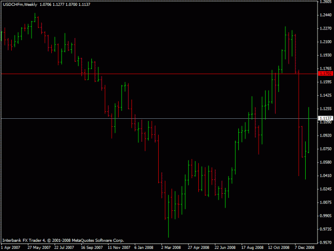Click the latest green weekly bar at chart right

tap(309, 130)
